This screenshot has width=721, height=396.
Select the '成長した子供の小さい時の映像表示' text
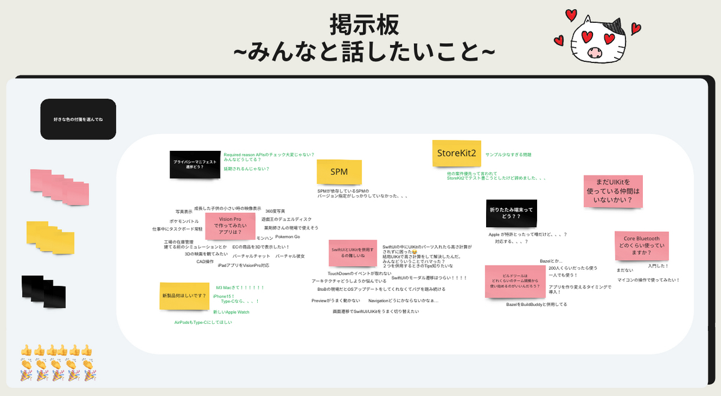pos(228,208)
